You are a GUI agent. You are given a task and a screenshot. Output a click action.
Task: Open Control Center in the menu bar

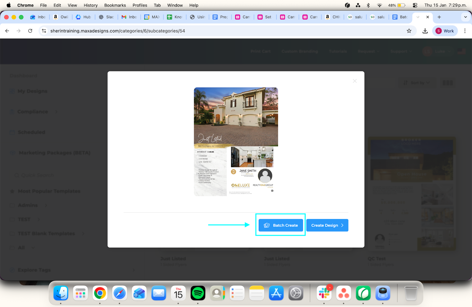coord(415,5)
